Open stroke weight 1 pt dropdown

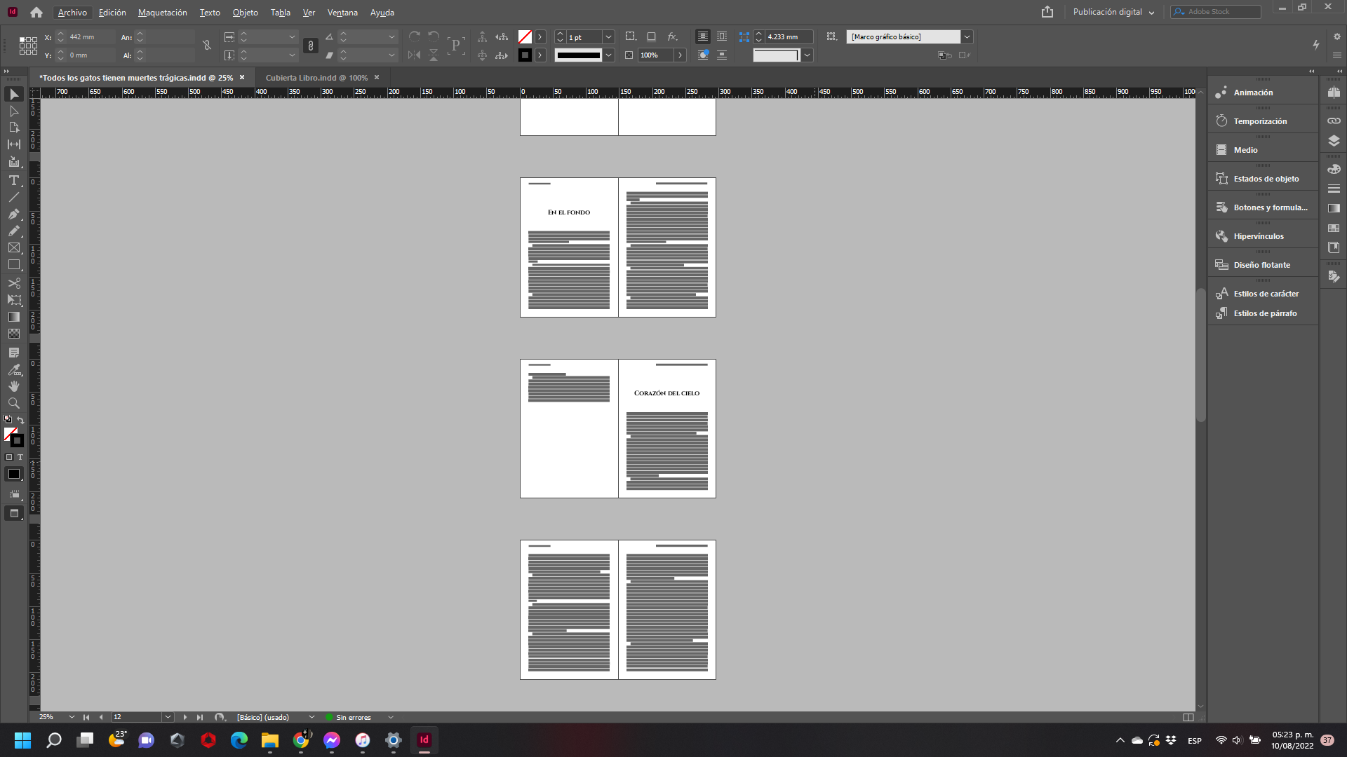pyautogui.click(x=609, y=37)
